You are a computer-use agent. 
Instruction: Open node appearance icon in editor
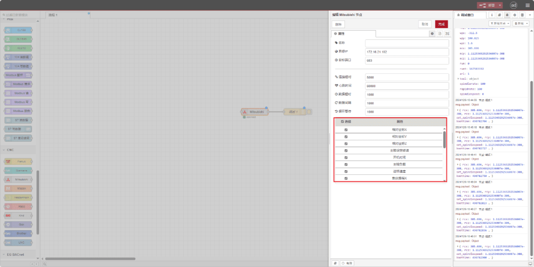click(447, 33)
